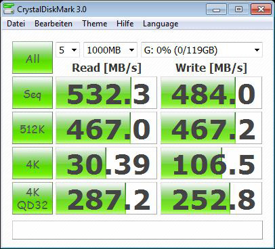Open the drive selection dropdown G:
The width and height of the screenshot is (275, 249).
coord(202,50)
